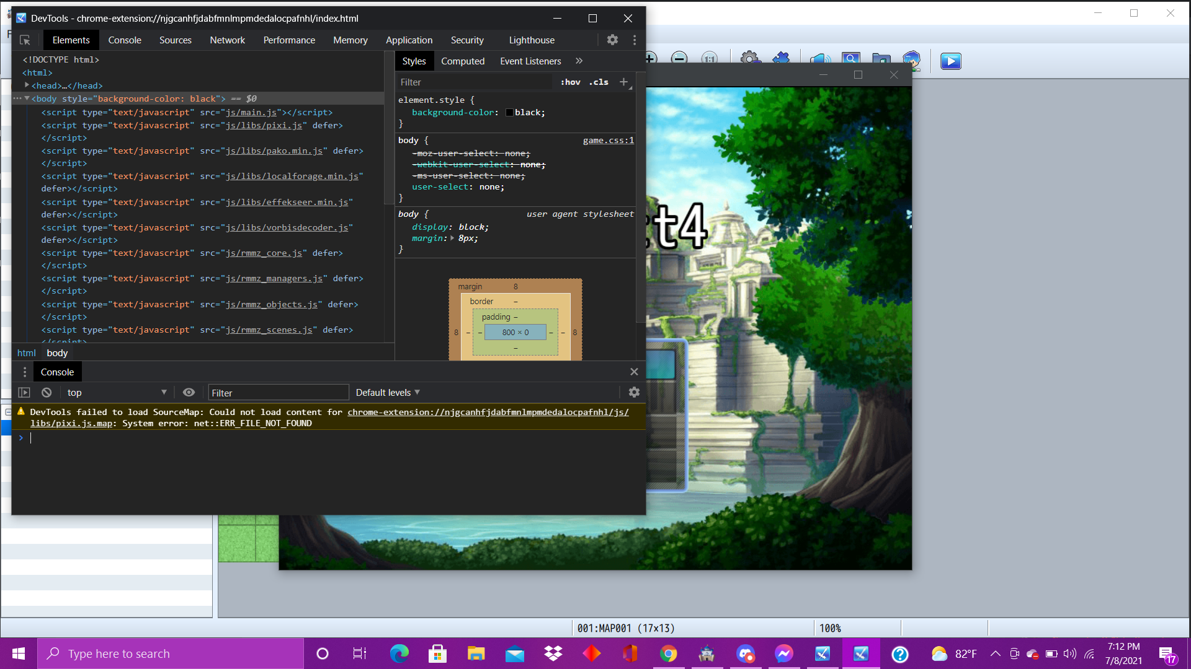This screenshot has width=1191, height=669.
Task: Click the Styles filter input field
Action: 475,82
